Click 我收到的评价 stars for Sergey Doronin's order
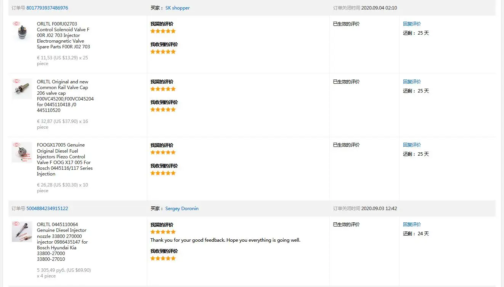The width and height of the screenshot is (504, 287). (x=163, y=258)
